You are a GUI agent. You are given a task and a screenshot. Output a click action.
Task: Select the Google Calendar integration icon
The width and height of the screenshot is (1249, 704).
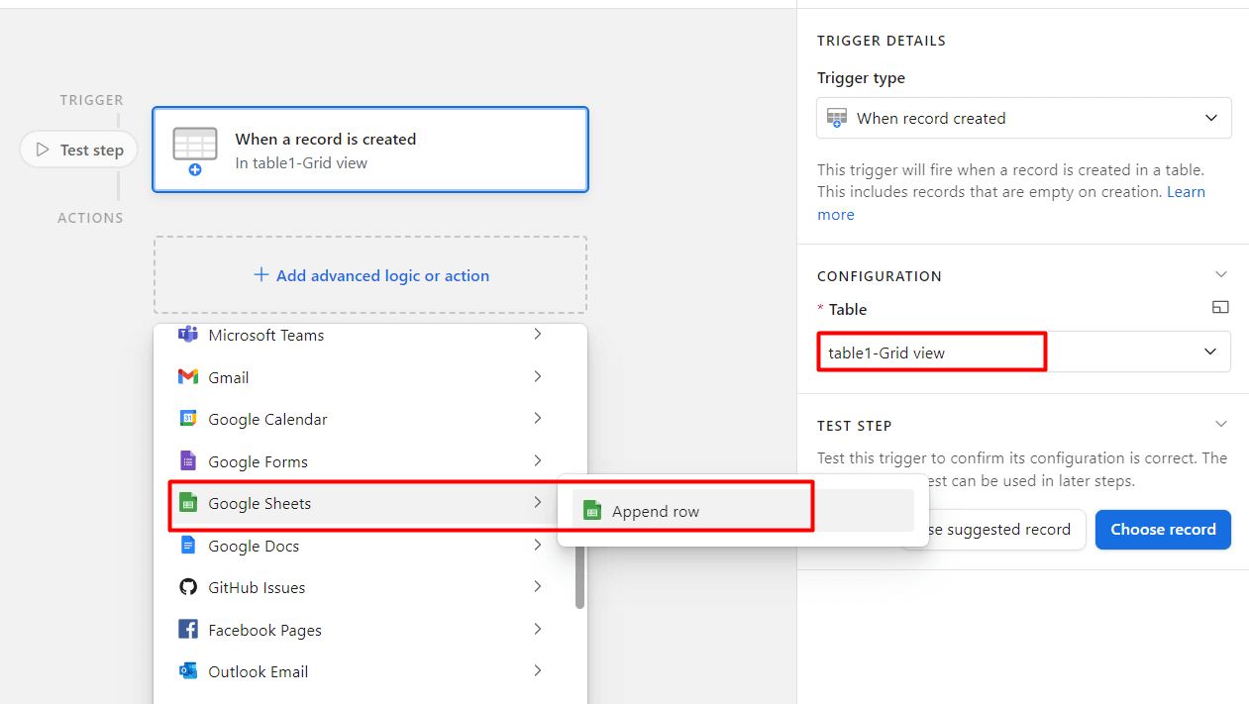[x=188, y=418]
